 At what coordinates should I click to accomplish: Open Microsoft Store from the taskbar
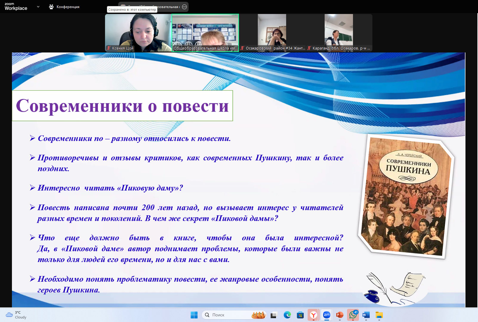coord(300,315)
